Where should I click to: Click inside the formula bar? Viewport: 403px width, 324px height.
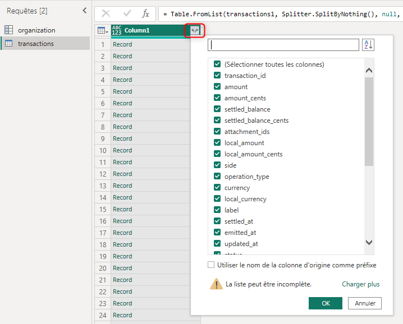pos(281,14)
